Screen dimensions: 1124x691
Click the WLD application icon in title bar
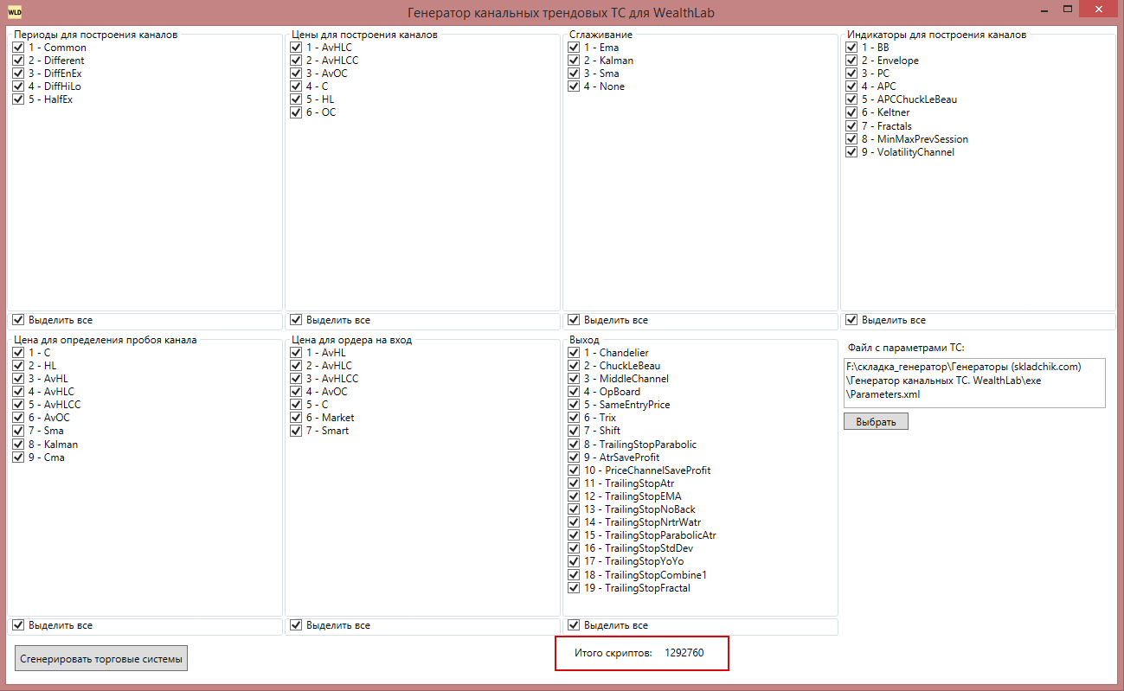(x=15, y=12)
